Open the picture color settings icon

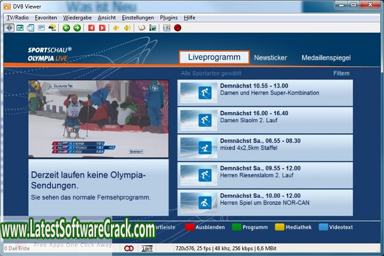[x=153, y=28]
